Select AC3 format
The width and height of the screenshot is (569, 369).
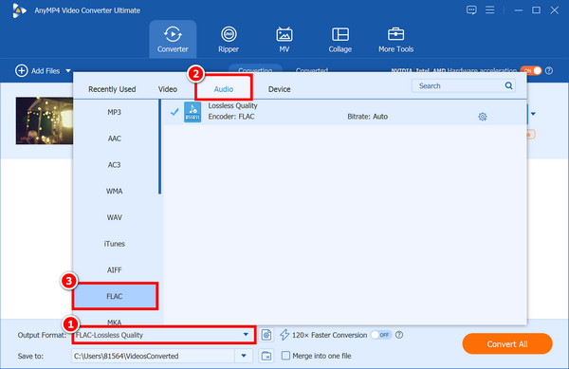coord(115,165)
